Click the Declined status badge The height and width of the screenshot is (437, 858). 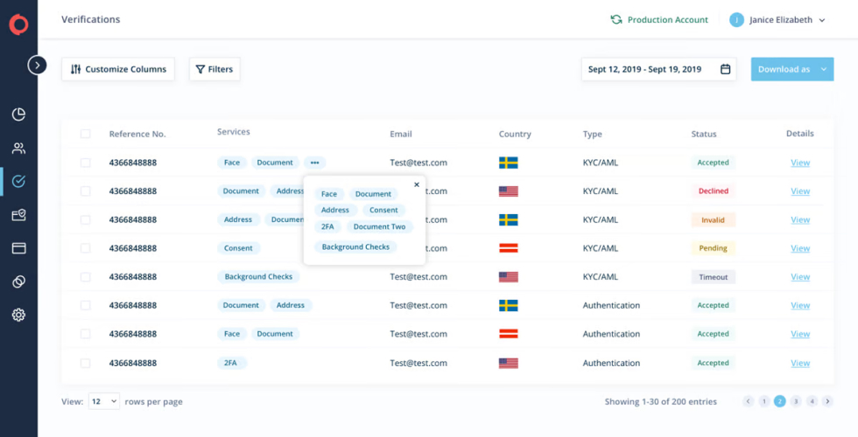[713, 191]
